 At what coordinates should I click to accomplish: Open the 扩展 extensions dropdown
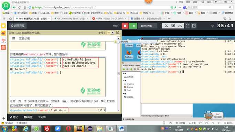click(x=171, y=13)
